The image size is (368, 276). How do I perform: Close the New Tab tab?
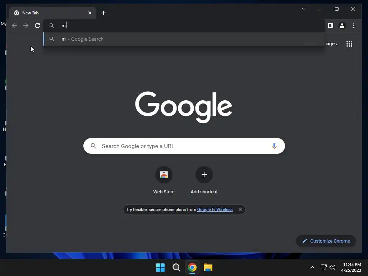click(x=89, y=13)
